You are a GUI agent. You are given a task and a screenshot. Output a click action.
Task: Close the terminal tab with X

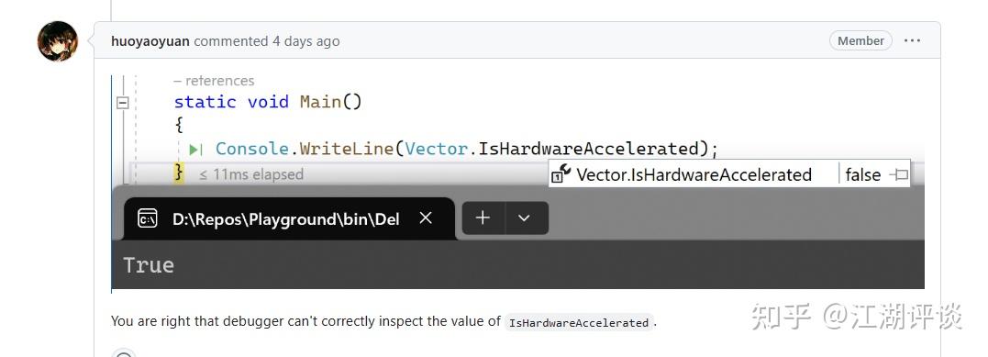pyautogui.click(x=426, y=218)
